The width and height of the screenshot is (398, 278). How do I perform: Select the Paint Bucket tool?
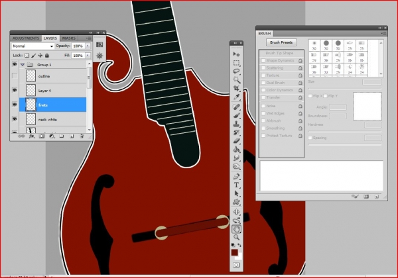tap(236, 150)
